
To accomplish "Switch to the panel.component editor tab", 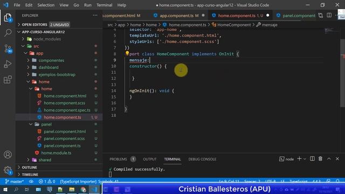I will (296, 16).
